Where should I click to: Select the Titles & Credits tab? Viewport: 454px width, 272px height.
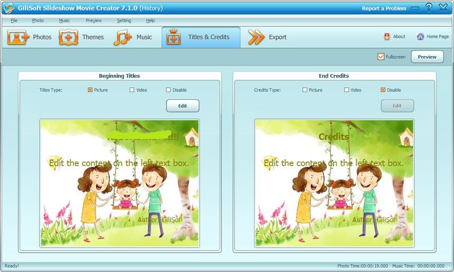pyautogui.click(x=201, y=37)
